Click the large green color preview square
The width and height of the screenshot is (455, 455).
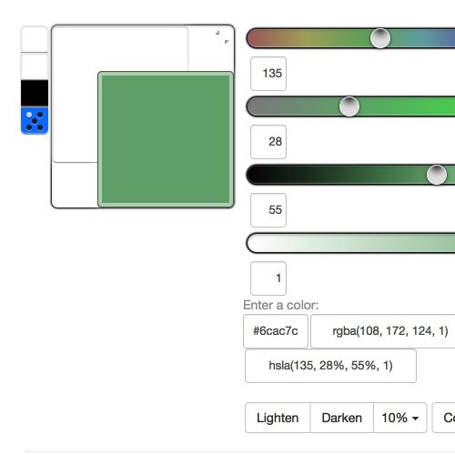[166, 139]
